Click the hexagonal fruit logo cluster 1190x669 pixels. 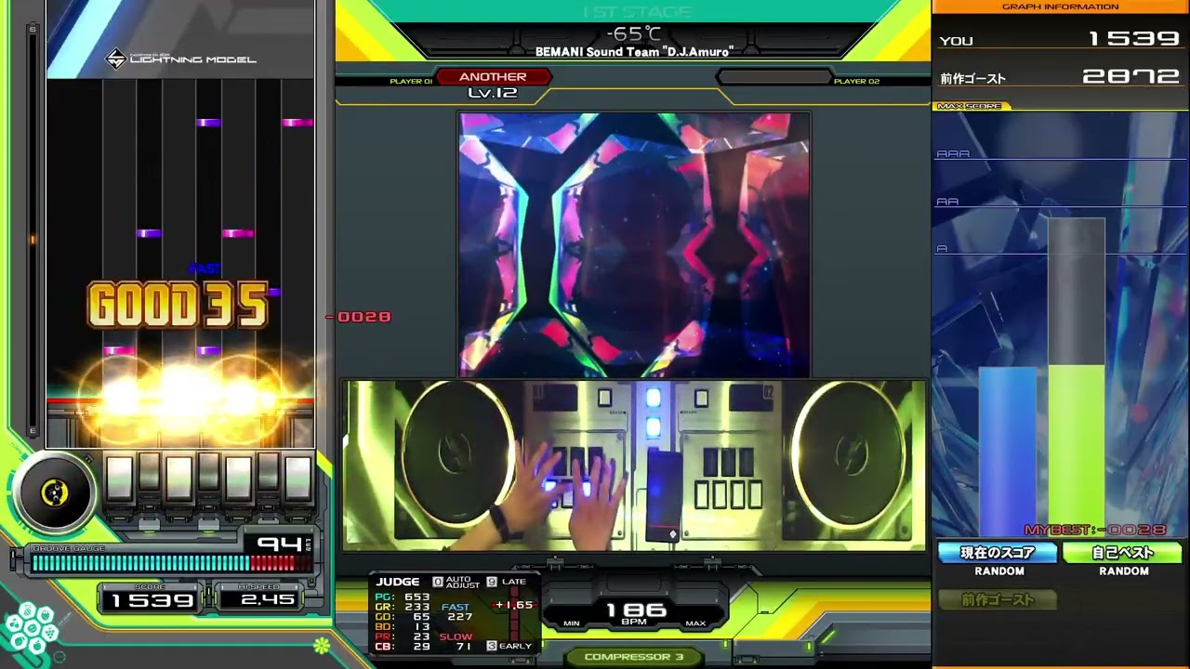point(32,630)
